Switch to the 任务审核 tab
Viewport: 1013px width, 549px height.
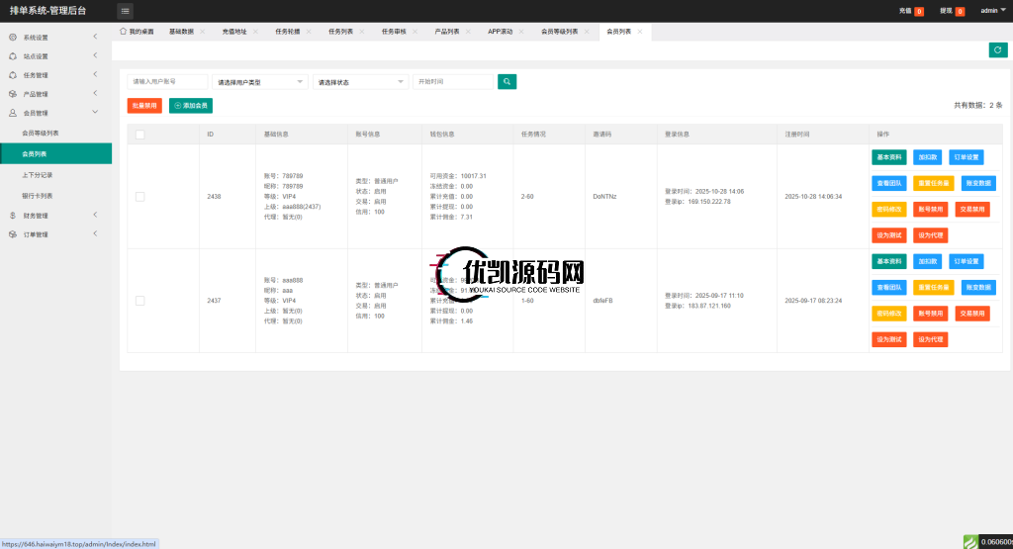(x=394, y=32)
